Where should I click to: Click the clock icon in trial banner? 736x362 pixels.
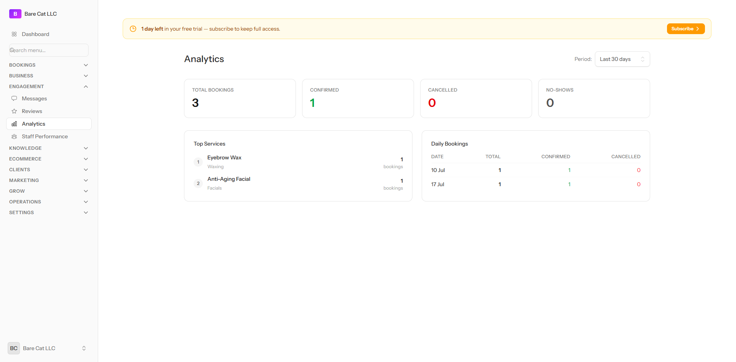[133, 29]
